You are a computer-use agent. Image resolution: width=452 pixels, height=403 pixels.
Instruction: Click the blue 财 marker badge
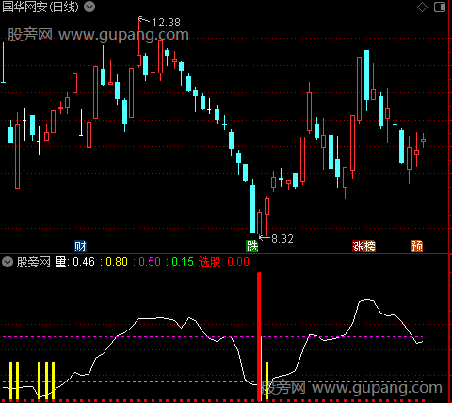point(80,247)
